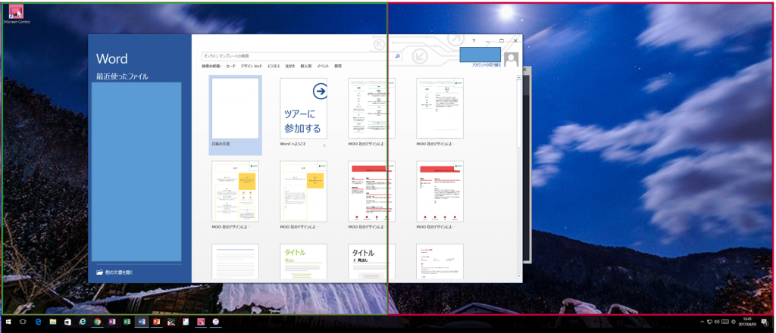Click the keyboard input indicator in tray
The height and width of the screenshot is (333, 776).
pyautogui.click(x=725, y=322)
